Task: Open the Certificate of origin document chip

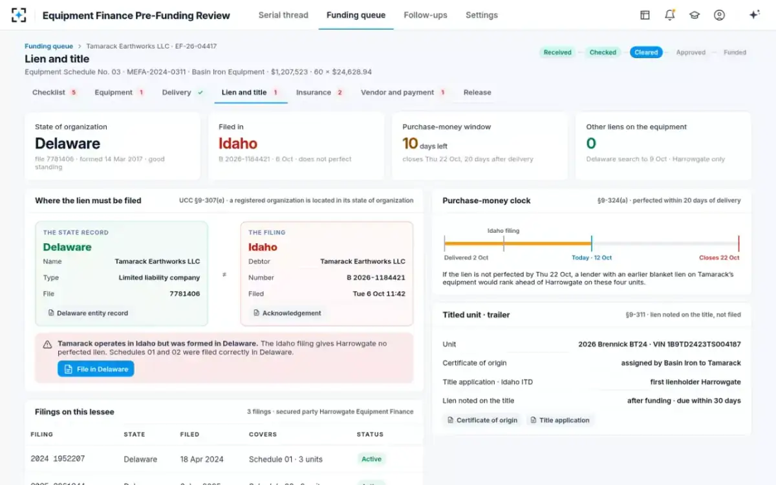Action: 482,420
